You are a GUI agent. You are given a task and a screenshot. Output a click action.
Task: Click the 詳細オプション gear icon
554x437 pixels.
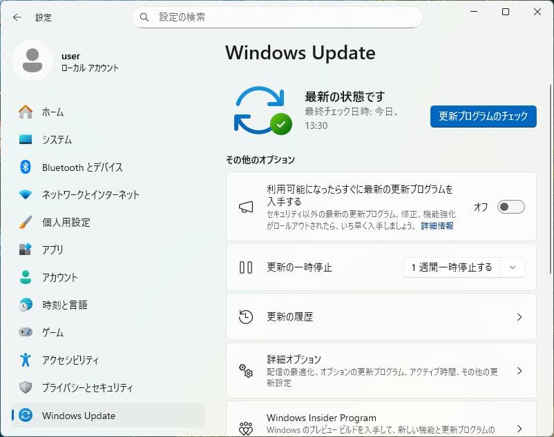tap(245, 371)
